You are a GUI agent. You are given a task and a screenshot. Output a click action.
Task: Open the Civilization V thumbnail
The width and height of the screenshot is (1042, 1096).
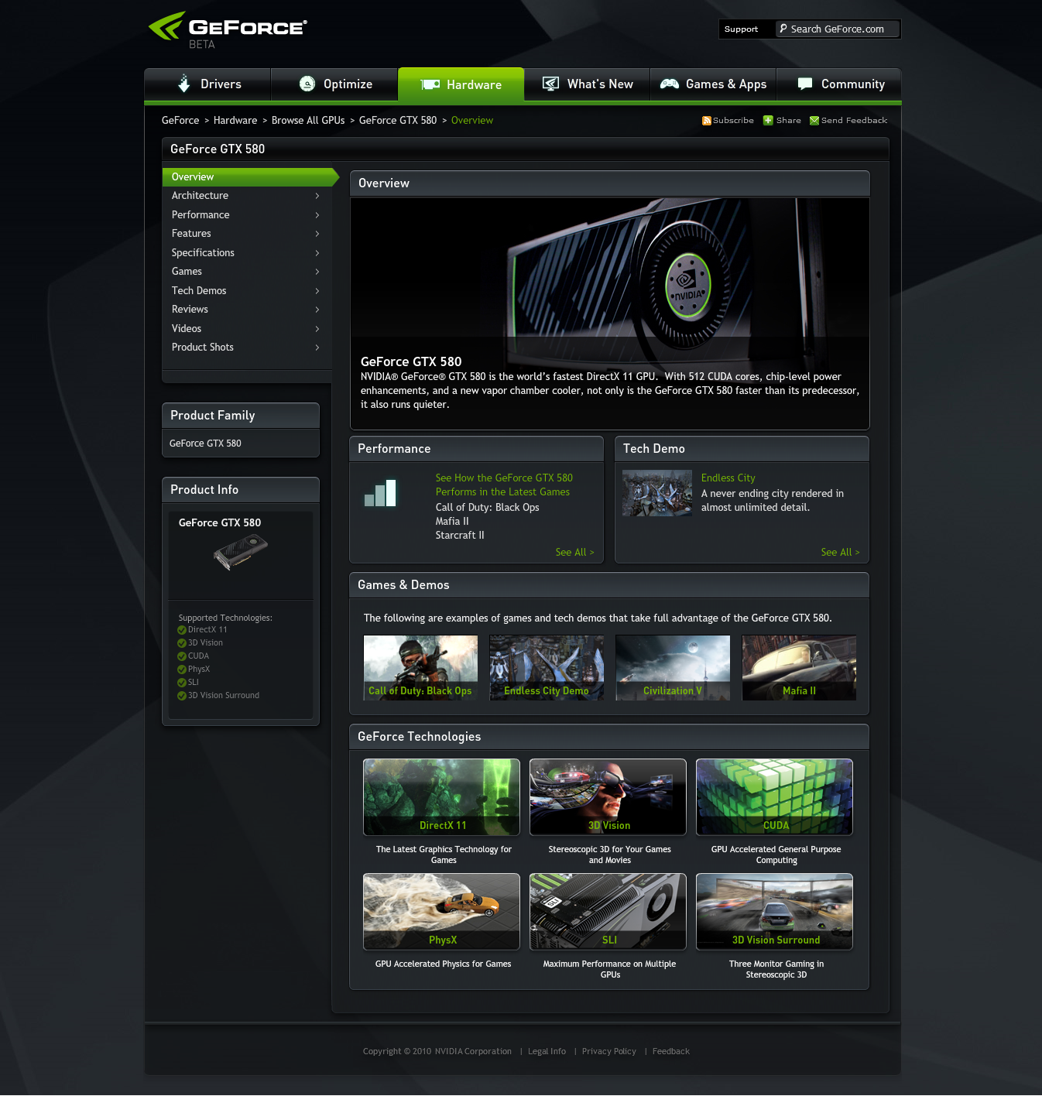(x=673, y=668)
